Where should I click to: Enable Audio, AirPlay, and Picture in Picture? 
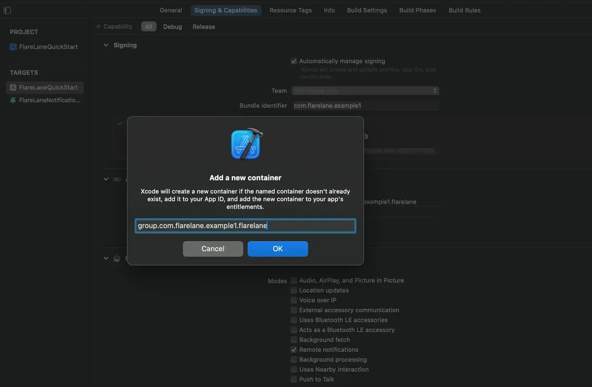294,281
